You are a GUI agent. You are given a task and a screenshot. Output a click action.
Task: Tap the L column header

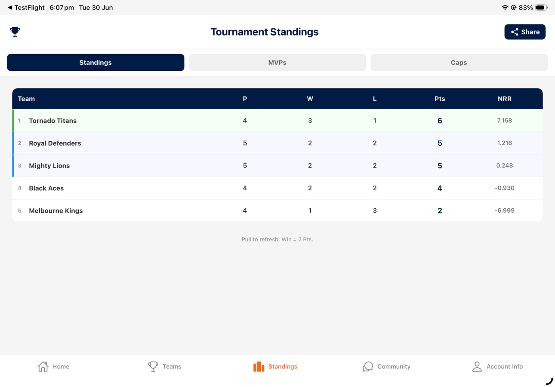[x=375, y=99]
